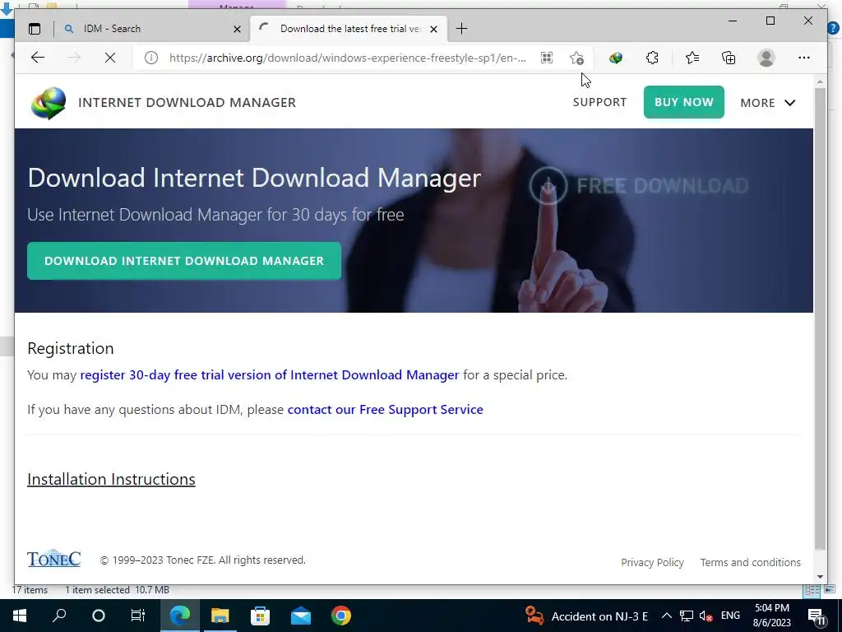The width and height of the screenshot is (842, 632).
Task: Click the Internet Download Manager logo
Action: pyautogui.click(x=49, y=103)
